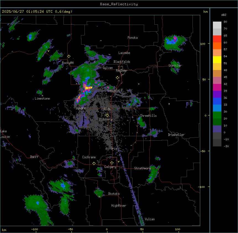The height and width of the screenshot is (233, 238).
Task: Click the Cochrane city label
Action: tap(89, 157)
